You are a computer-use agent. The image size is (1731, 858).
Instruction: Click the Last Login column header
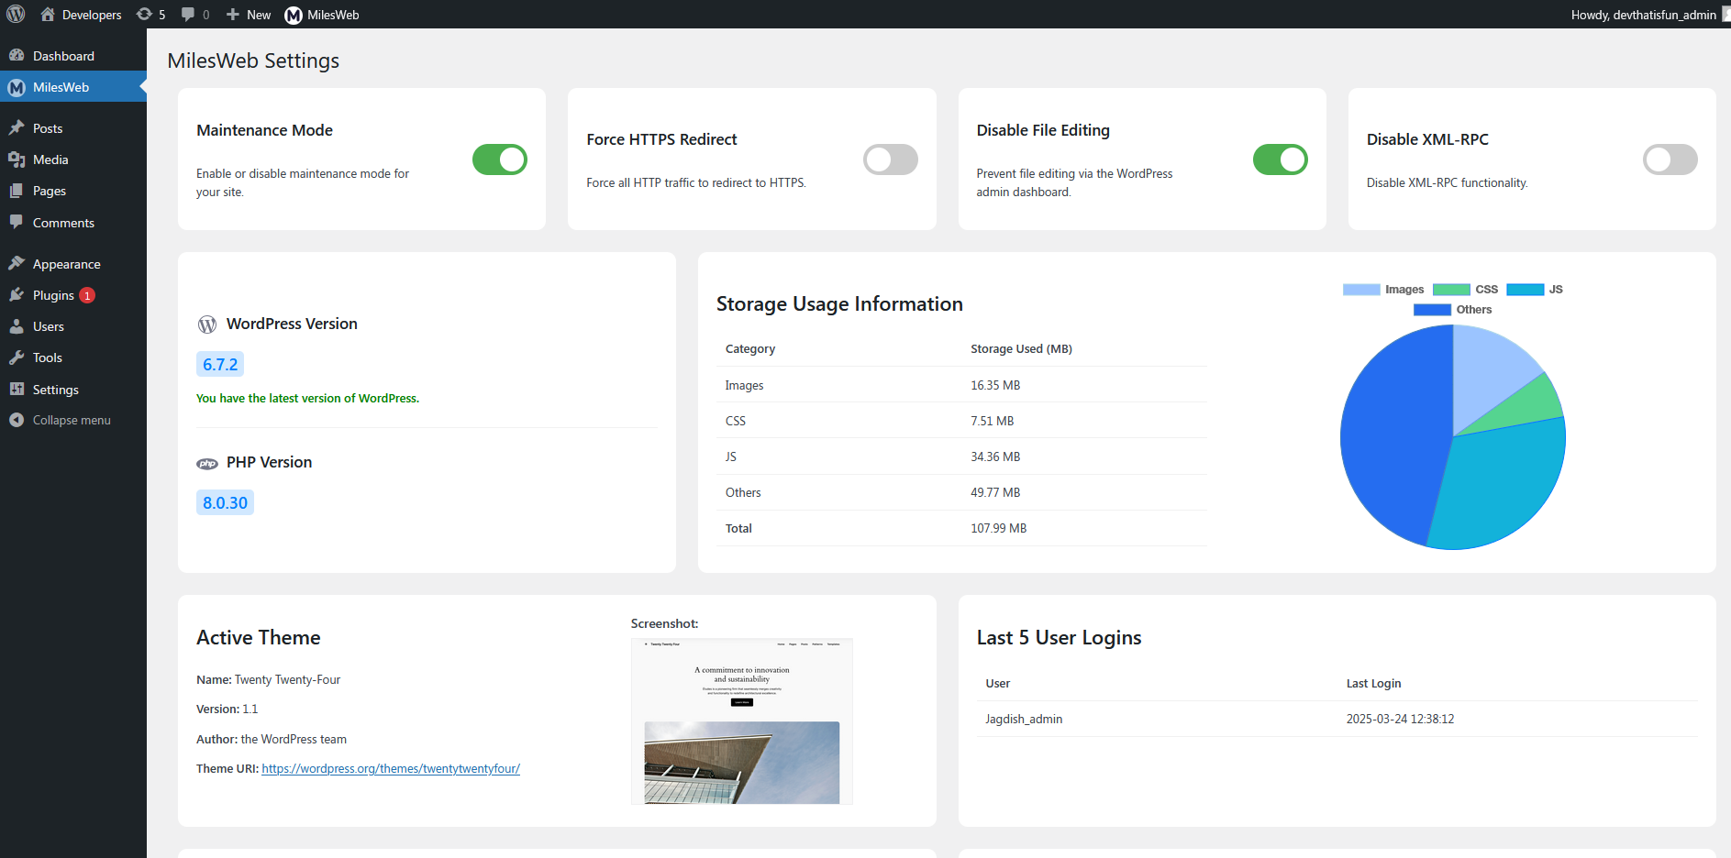pyautogui.click(x=1373, y=684)
